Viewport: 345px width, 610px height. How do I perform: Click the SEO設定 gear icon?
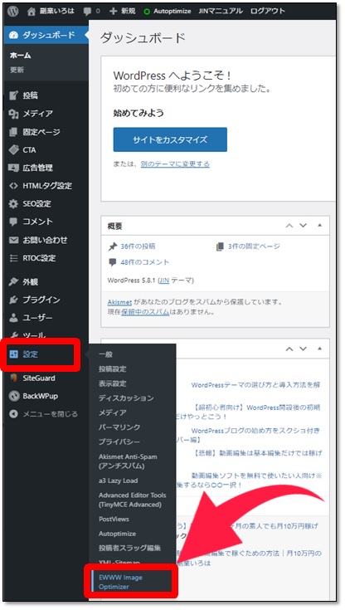(13, 203)
